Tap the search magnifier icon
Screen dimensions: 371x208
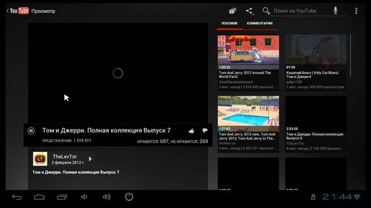click(266, 11)
